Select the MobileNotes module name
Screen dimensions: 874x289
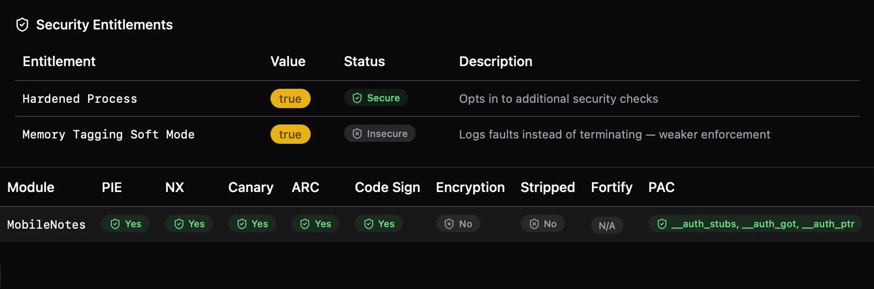tap(46, 224)
